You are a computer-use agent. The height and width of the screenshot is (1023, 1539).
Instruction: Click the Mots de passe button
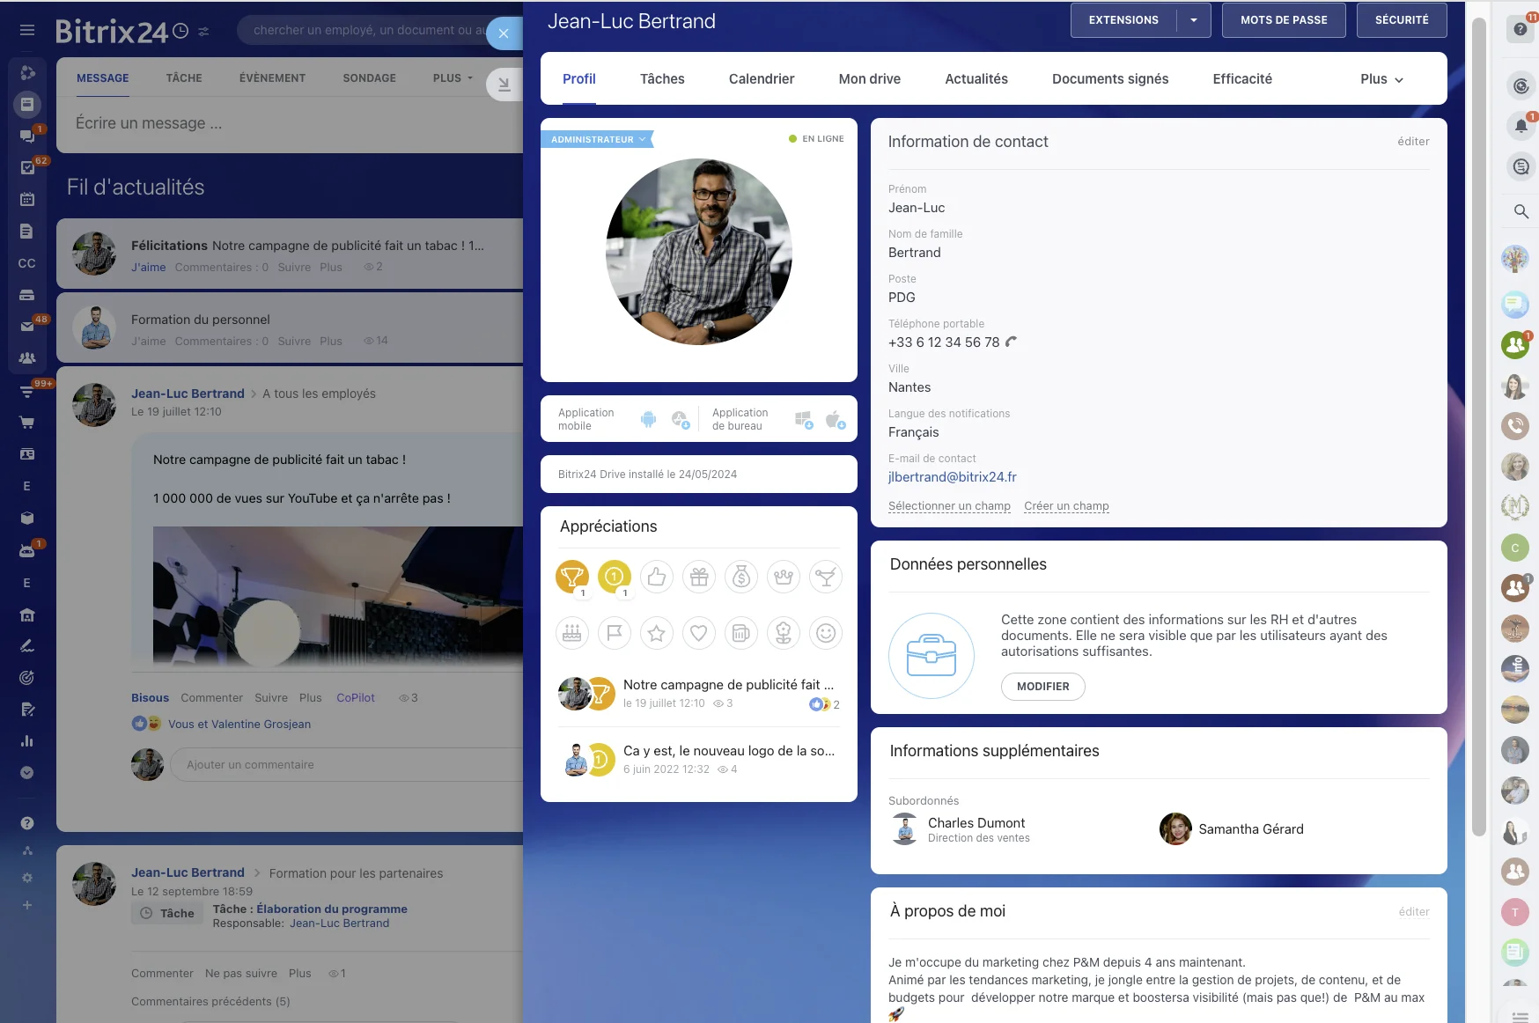coord(1283,20)
